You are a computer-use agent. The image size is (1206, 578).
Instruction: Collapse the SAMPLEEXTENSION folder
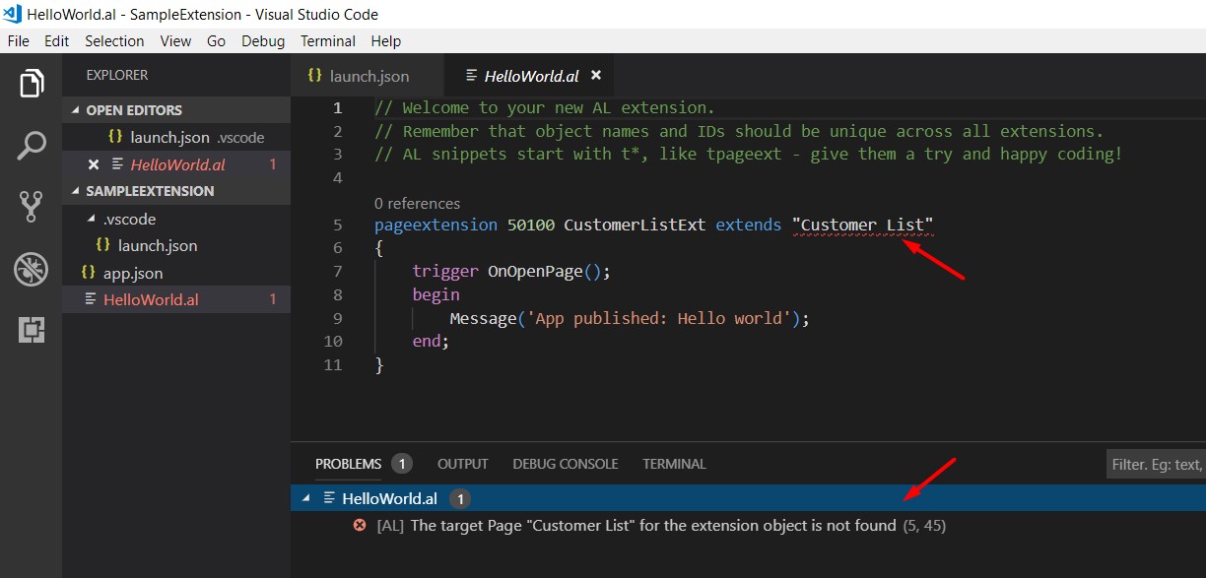point(74,191)
